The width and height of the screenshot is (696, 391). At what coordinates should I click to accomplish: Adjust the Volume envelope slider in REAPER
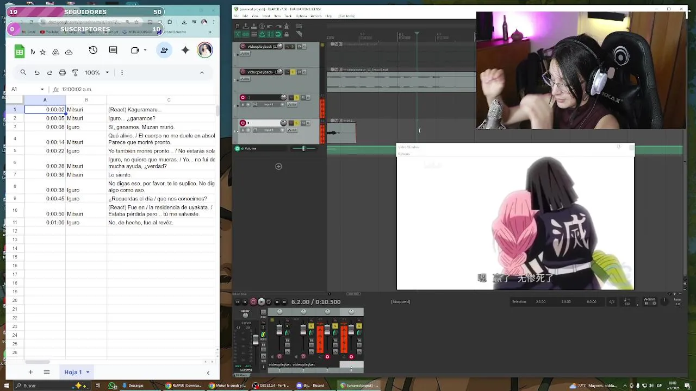pyautogui.click(x=304, y=148)
